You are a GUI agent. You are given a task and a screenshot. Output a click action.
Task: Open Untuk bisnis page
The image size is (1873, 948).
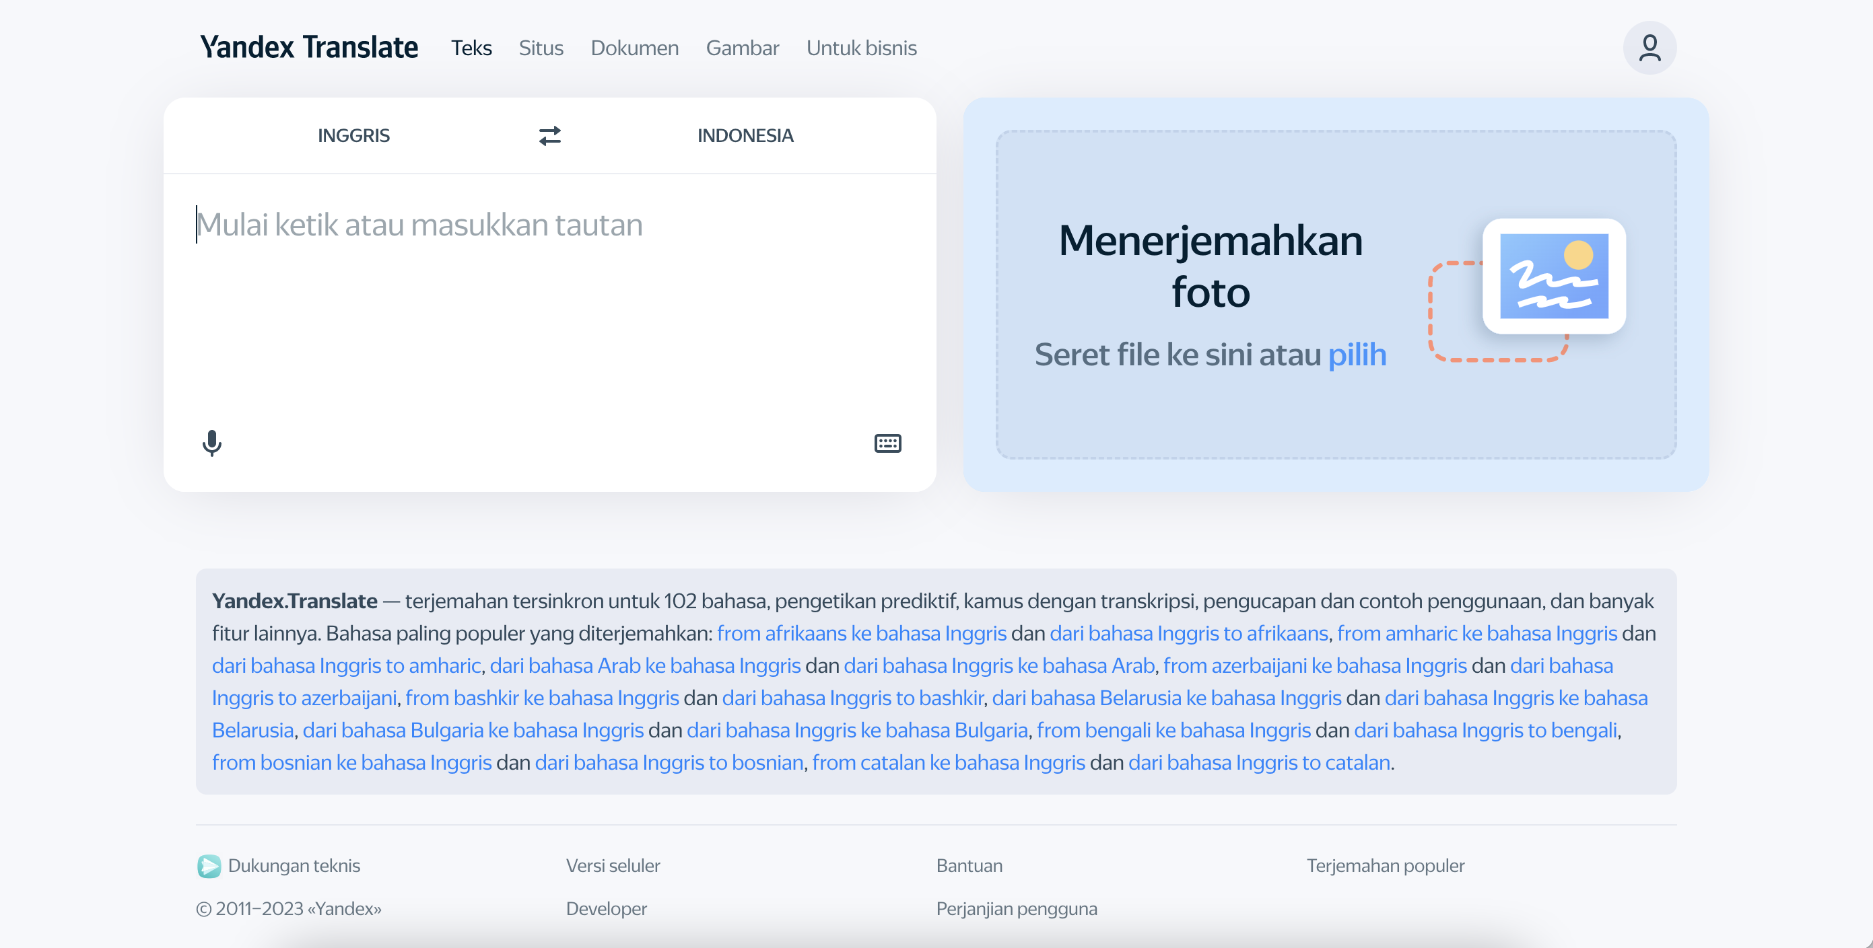coord(861,48)
